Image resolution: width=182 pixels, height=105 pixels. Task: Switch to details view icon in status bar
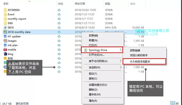[x=173, y=103]
